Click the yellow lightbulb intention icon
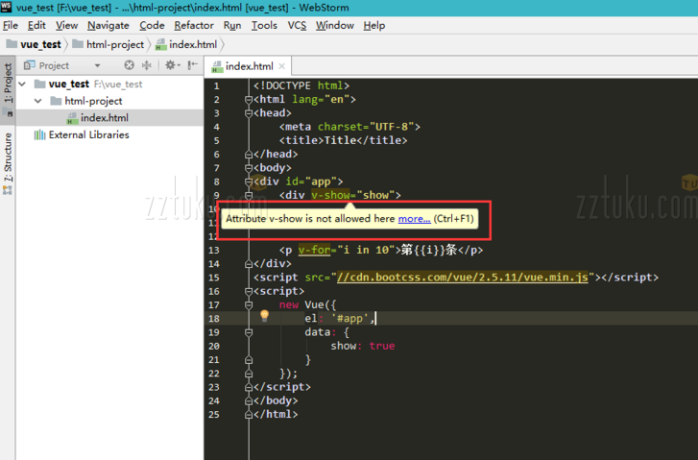 (x=265, y=315)
